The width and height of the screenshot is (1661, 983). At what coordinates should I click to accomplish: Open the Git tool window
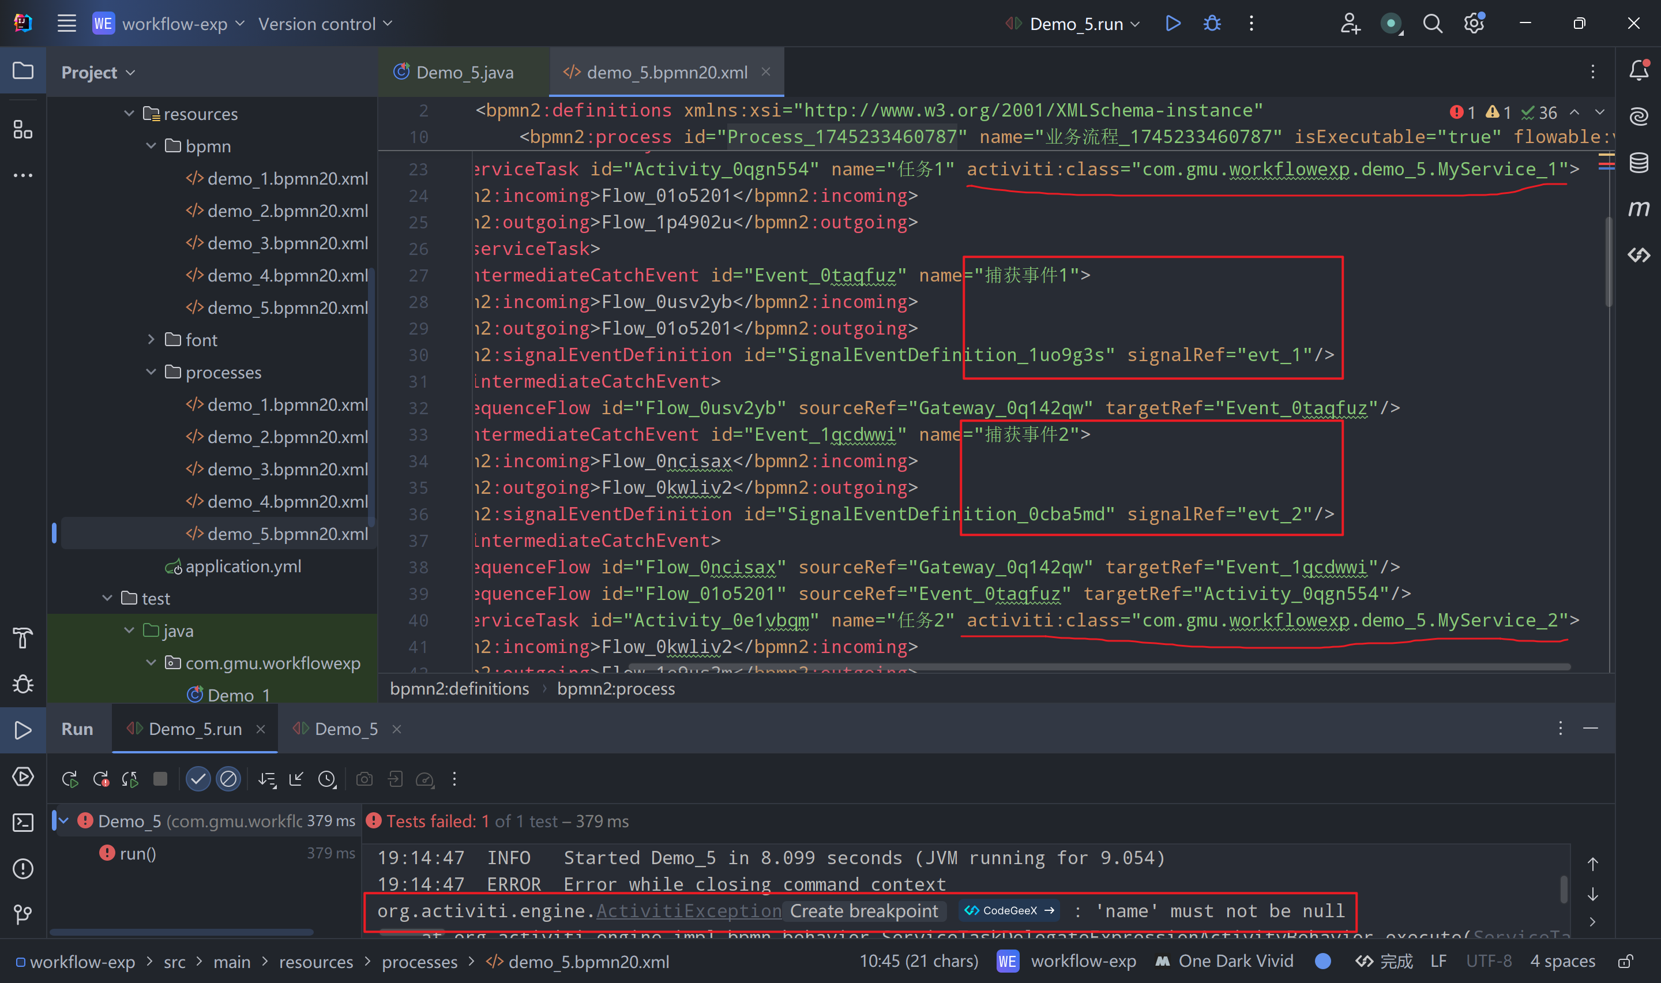[23, 915]
